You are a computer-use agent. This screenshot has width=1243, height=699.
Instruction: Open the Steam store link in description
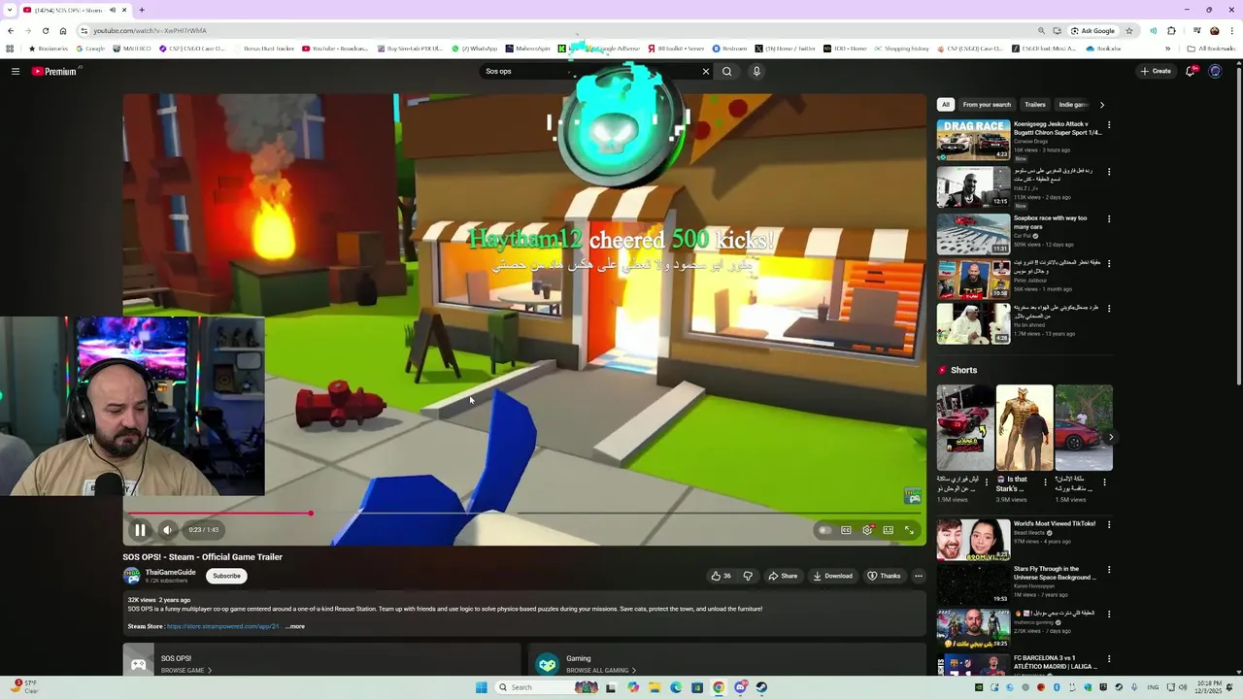point(223,626)
